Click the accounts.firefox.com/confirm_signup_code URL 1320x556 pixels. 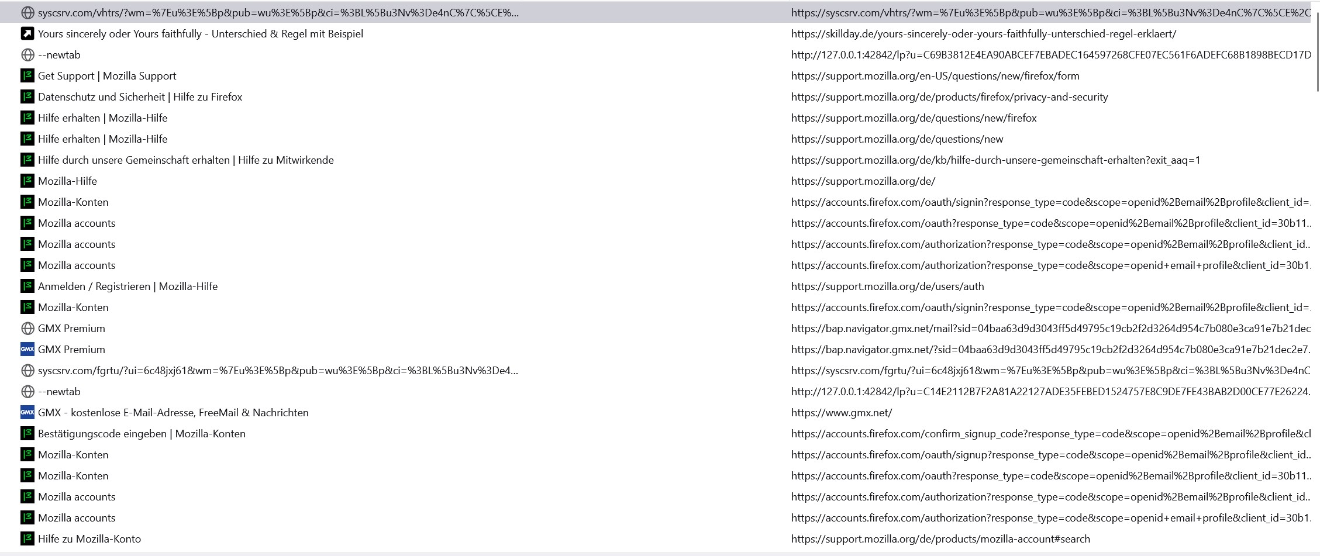(1051, 434)
